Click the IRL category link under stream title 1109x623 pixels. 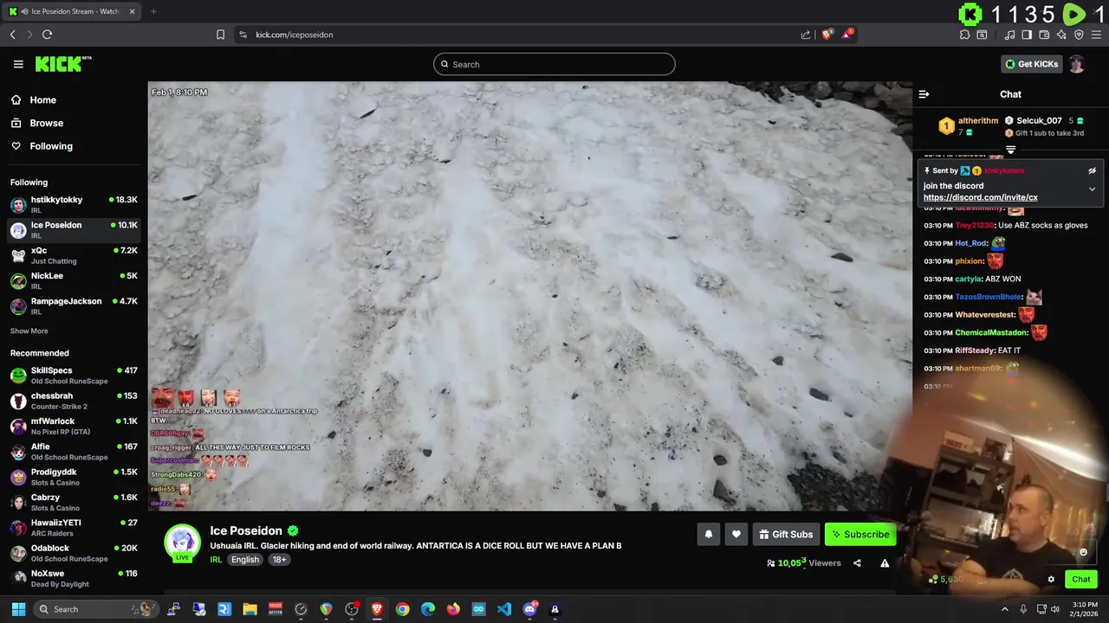(216, 560)
